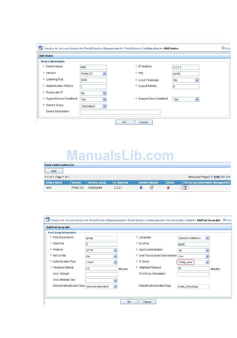
Task: Click Service icon beside Add Device breadcrumb
Action: [x=40, y=48]
